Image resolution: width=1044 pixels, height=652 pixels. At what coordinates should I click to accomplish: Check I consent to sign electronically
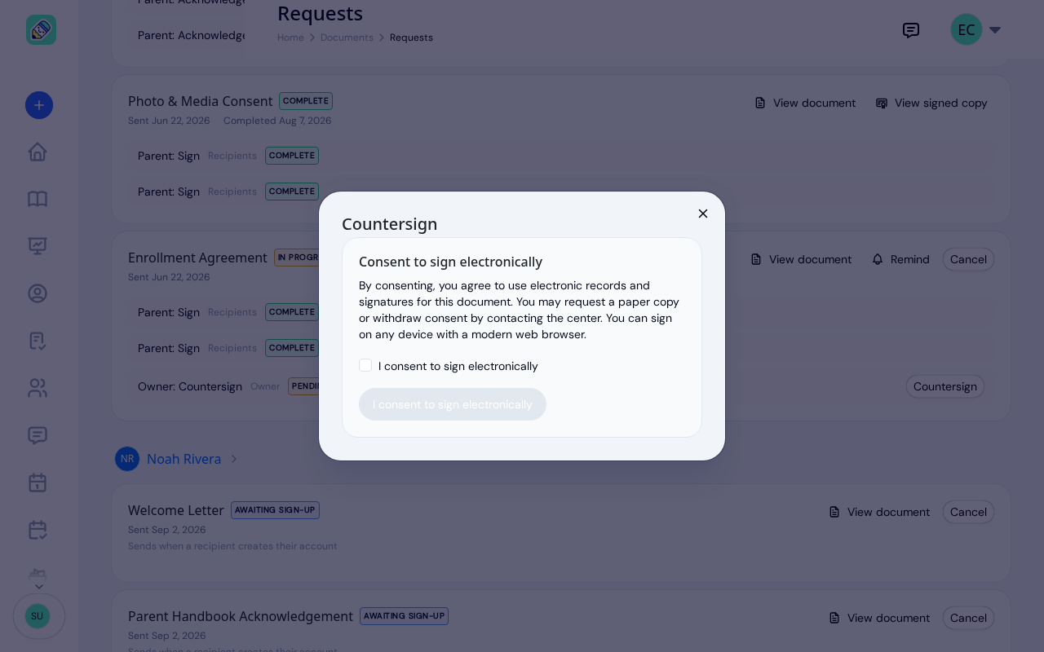365,365
